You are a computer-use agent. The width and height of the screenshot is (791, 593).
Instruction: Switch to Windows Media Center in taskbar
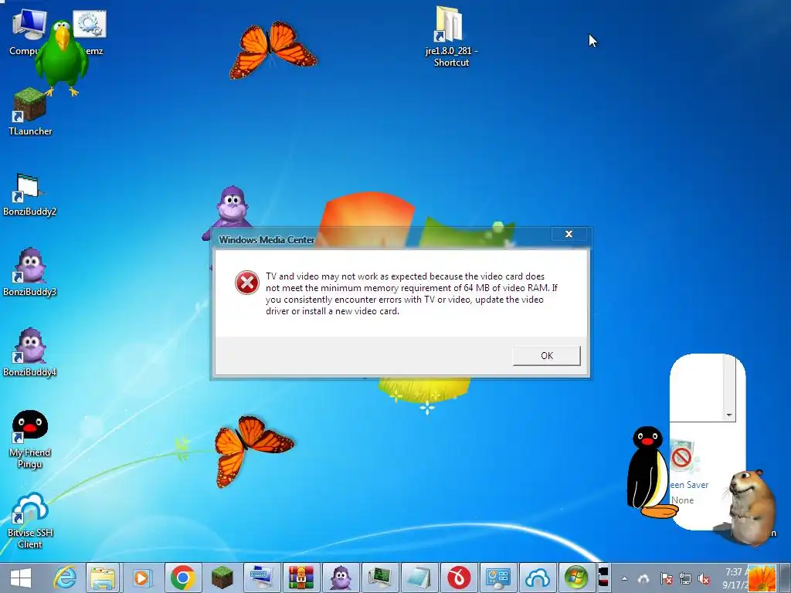[576, 578]
